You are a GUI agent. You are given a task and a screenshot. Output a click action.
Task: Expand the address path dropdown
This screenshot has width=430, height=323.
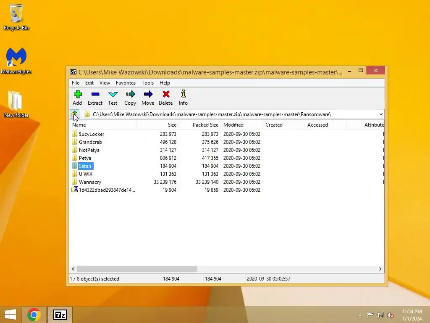point(381,114)
